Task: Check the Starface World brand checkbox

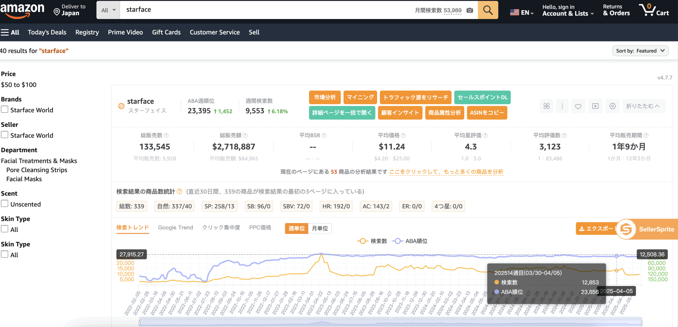Action: tap(5, 109)
